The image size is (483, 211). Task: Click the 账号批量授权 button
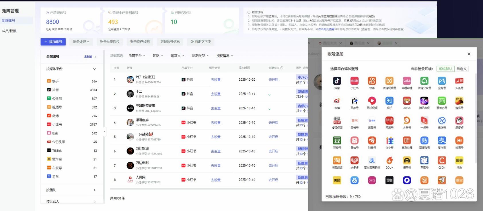click(x=110, y=42)
